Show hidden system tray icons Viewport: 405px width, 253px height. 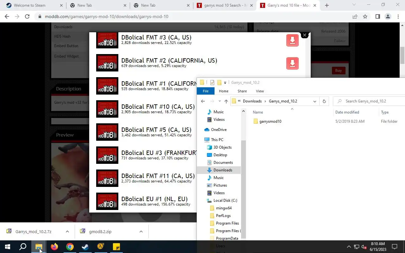tap(349, 247)
